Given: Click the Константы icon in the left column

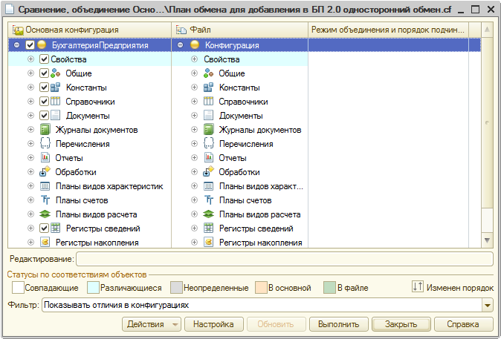Looking at the screenshot, I should 55,88.
